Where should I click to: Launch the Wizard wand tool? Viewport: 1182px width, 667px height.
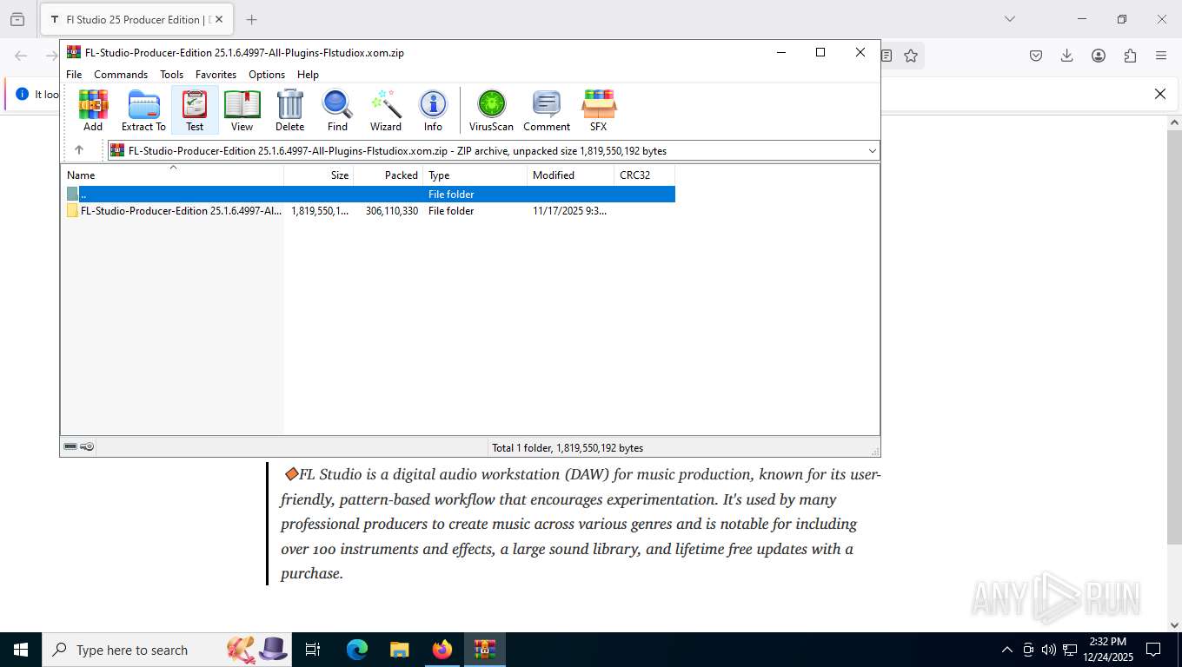coord(386,110)
